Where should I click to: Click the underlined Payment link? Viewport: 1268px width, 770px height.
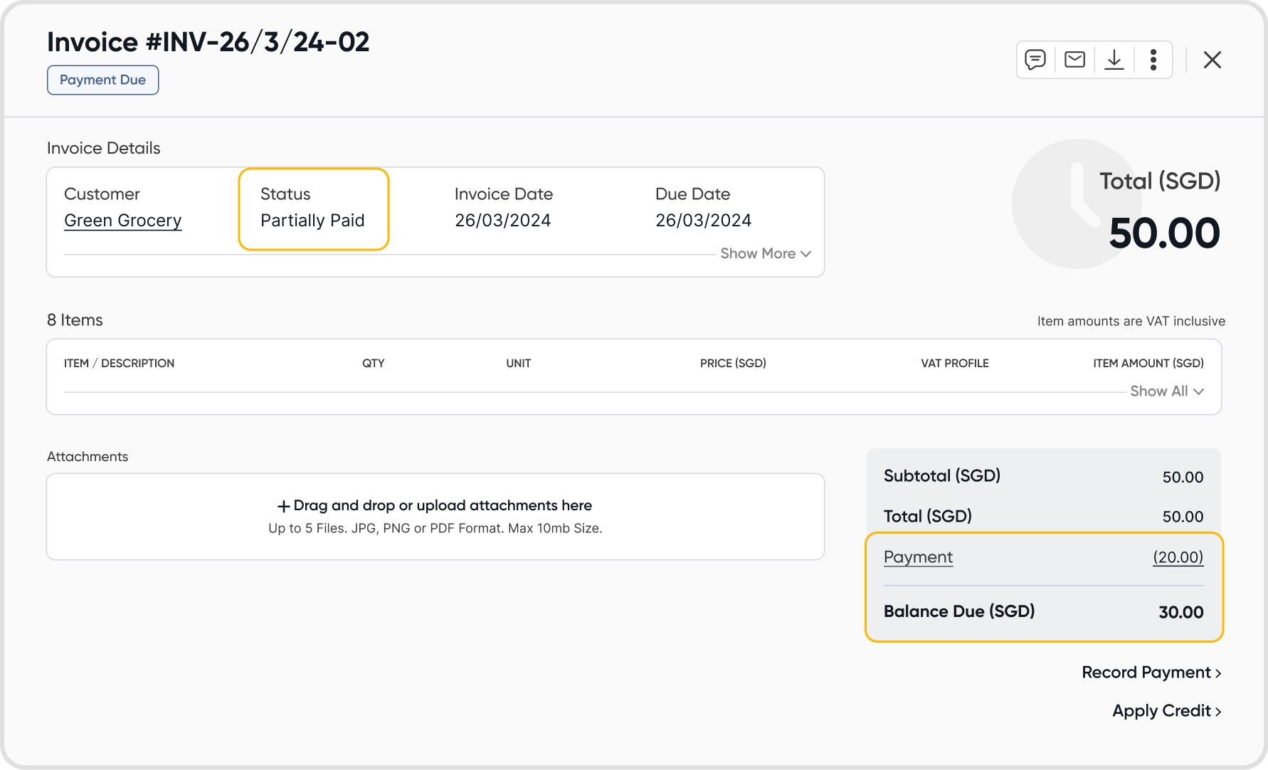click(918, 557)
